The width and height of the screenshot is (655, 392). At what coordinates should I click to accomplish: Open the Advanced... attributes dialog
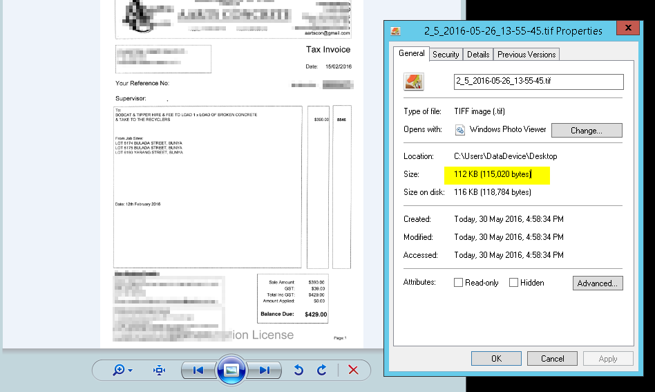pos(598,283)
